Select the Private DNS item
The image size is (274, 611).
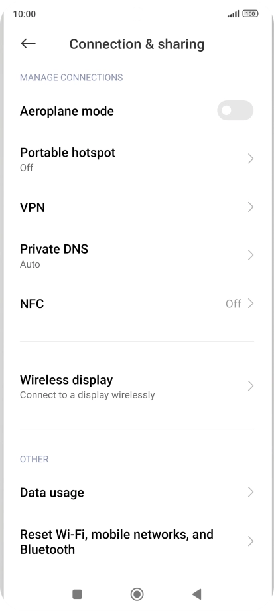[x=137, y=255]
